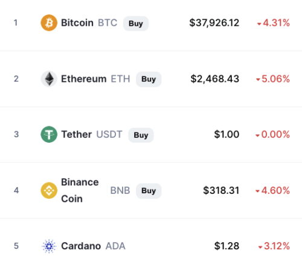The height and width of the screenshot is (271, 302).
Task: Click the Bitcoin orange logo icon
Action: (49, 23)
